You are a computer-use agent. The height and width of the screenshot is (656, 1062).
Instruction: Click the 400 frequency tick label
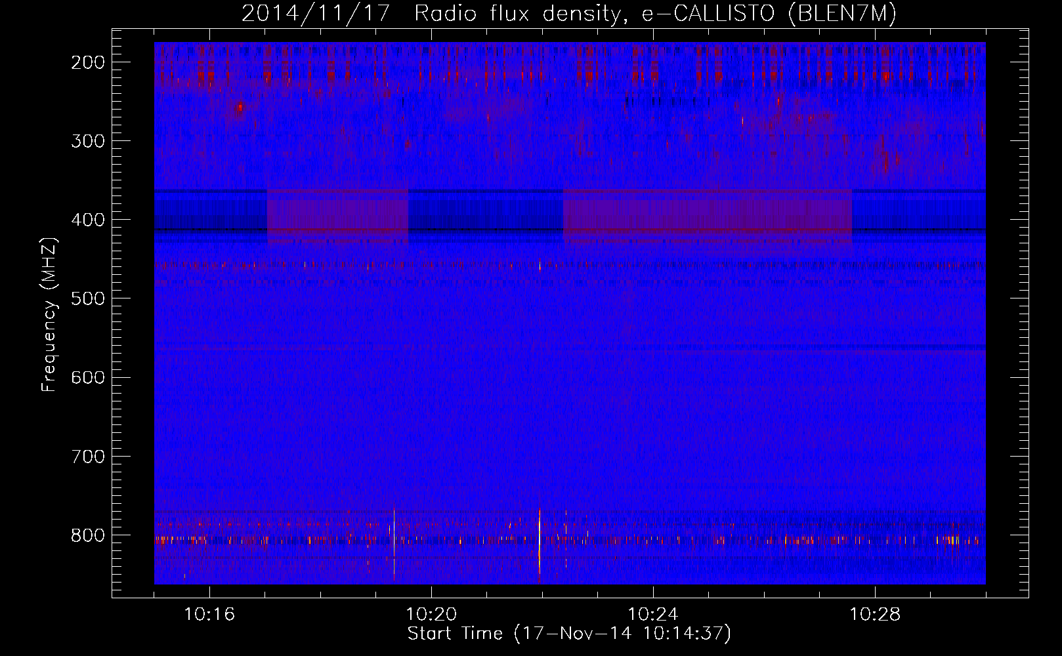(87, 220)
